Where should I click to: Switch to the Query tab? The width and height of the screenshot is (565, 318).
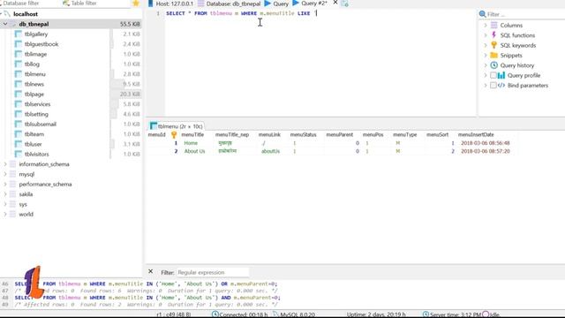click(276, 4)
